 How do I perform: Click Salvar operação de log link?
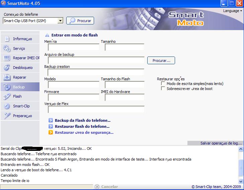[221, 143]
